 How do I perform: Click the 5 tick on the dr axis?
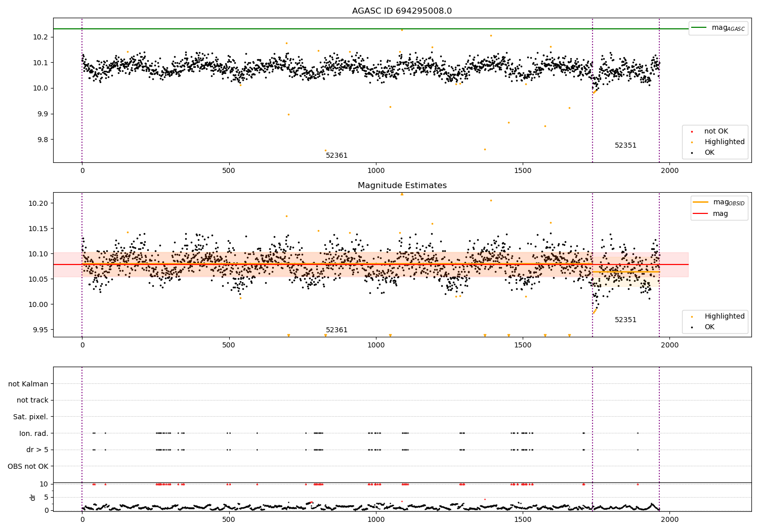click(x=46, y=497)
